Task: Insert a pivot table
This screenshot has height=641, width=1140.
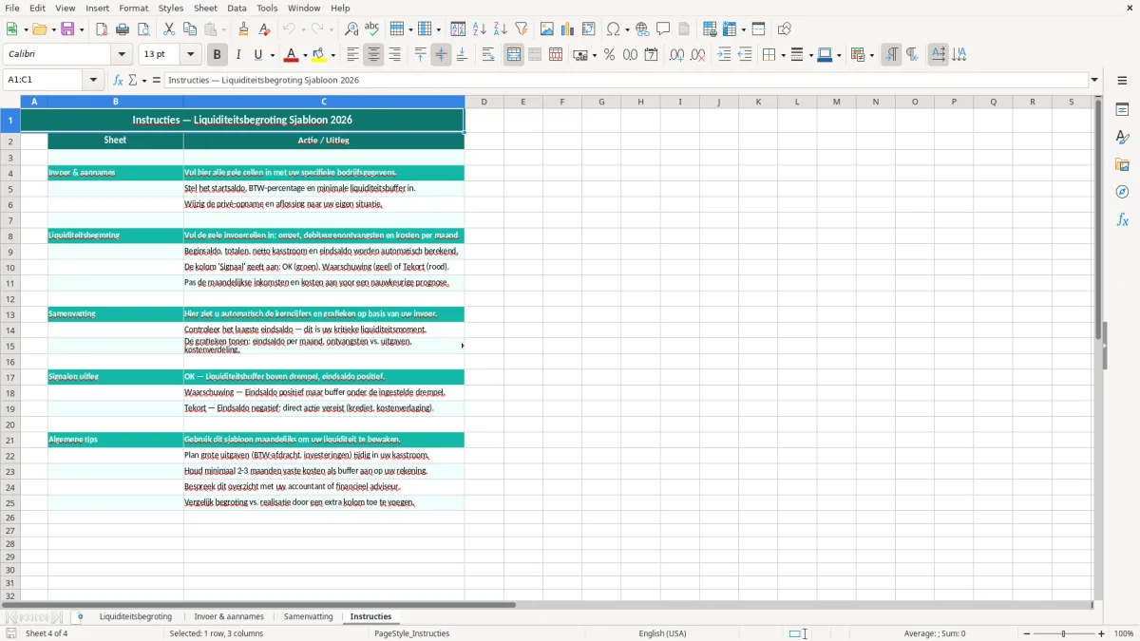Action: (589, 29)
